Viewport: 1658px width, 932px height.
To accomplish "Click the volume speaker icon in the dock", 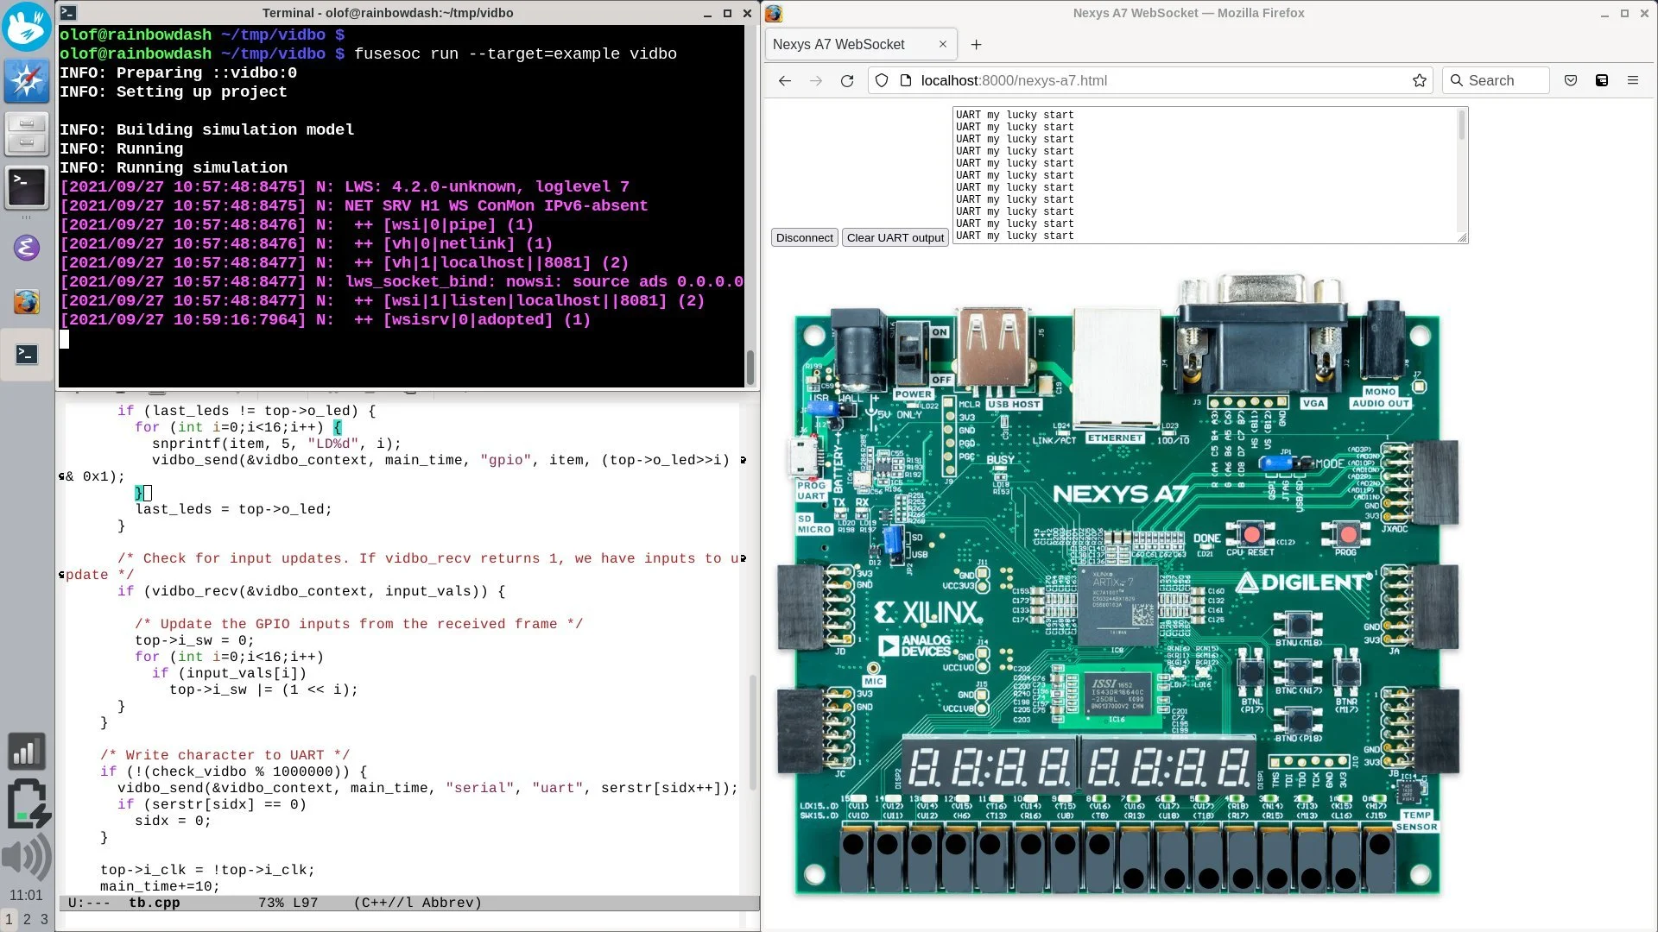I will click(24, 857).
